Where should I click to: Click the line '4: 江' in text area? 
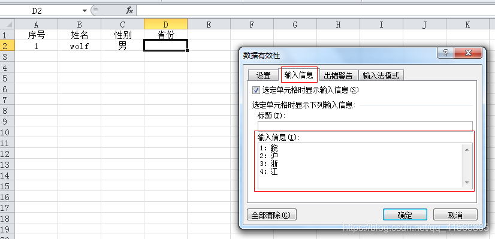(x=269, y=172)
